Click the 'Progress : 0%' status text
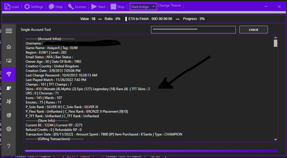This screenshot has height=158, width=287. [194, 19]
